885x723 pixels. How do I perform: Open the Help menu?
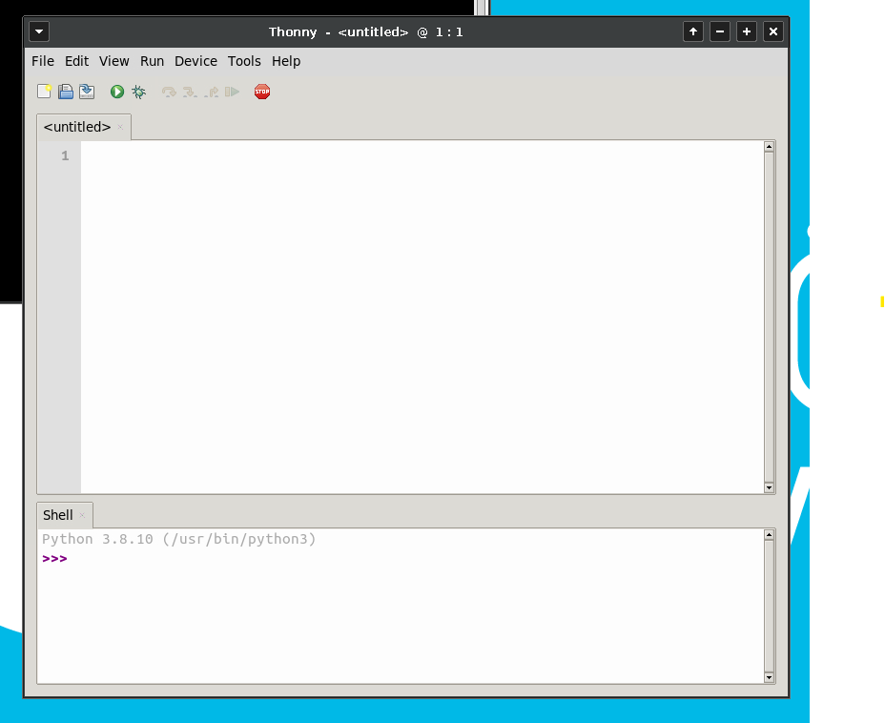(x=286, y=61)
